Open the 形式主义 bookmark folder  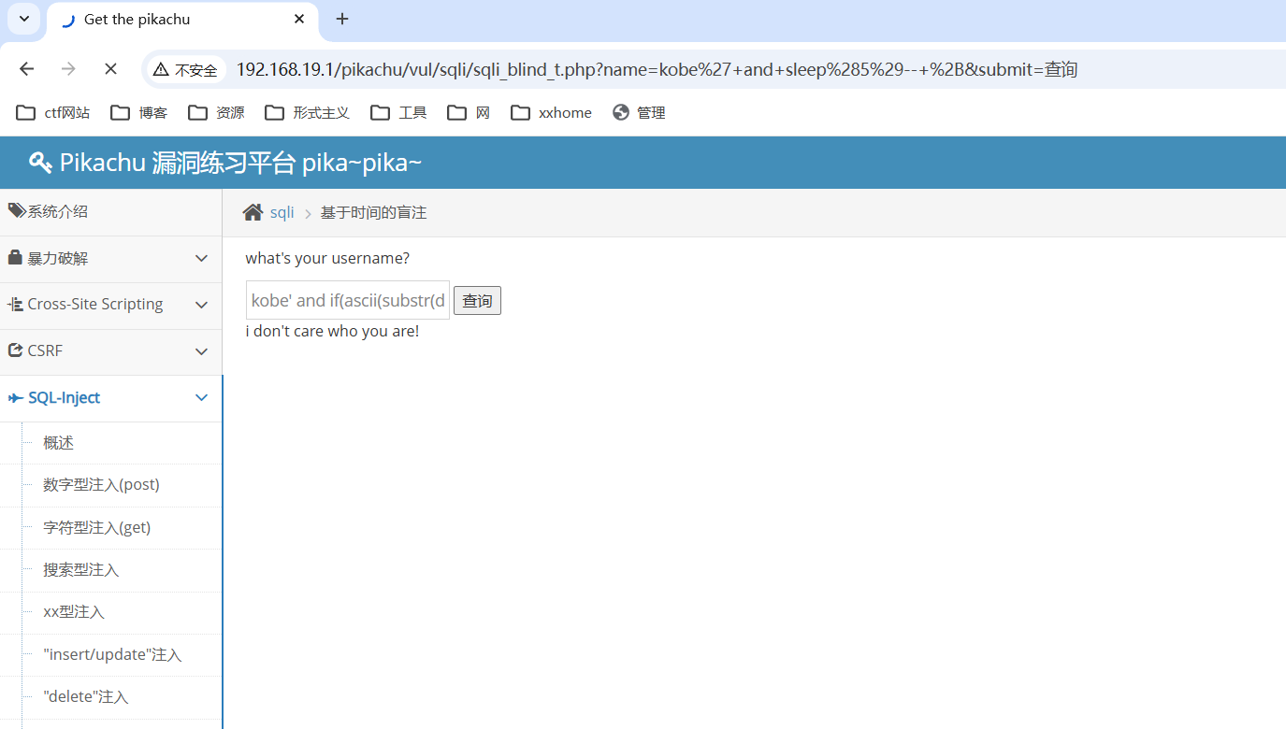[x=307, y=113]
